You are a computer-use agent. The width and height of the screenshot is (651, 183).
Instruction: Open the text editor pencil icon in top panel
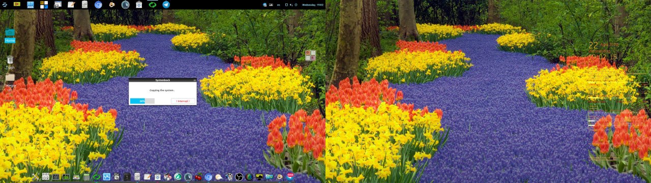(x=71, y=5)
